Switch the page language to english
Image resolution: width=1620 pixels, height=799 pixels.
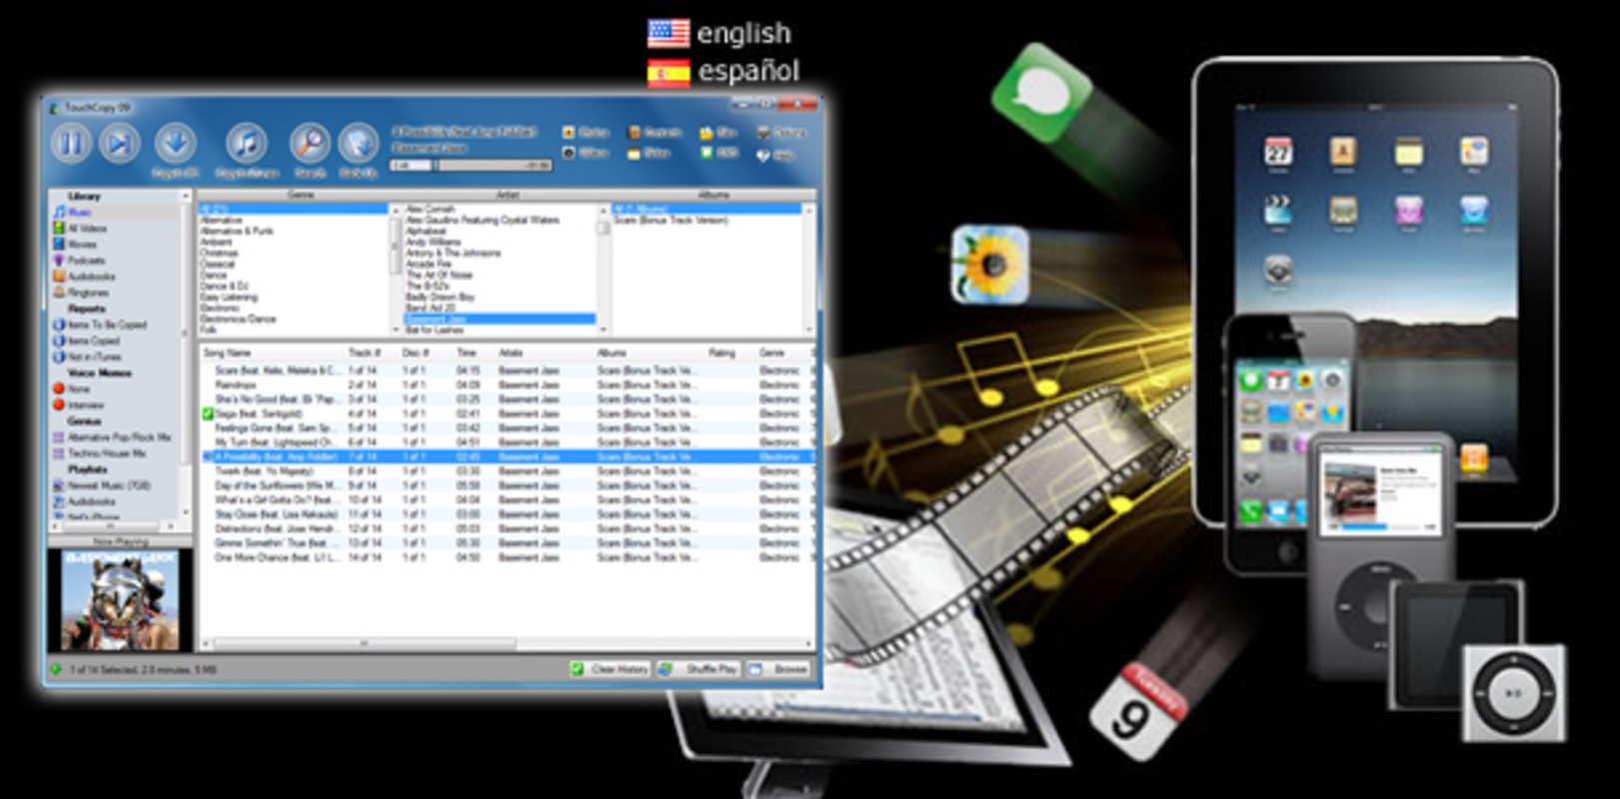click(x=720, y=33)
